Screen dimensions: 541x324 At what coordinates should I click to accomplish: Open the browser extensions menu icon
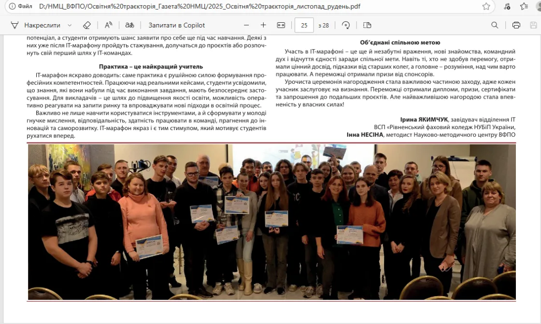[x=507, y=6]
